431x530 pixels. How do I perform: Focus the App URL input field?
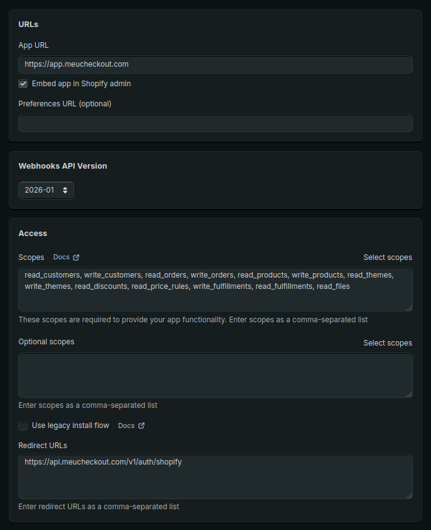click(215, 64)
